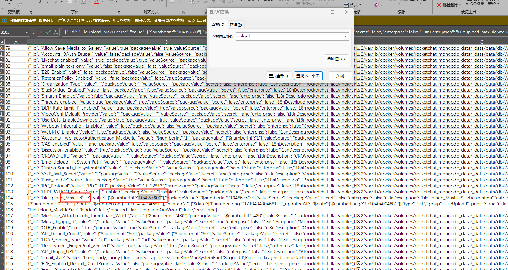This screenshot has height=270, width=508.
Task: Click the search field containing 'upload'
Action: coord(290,37)
